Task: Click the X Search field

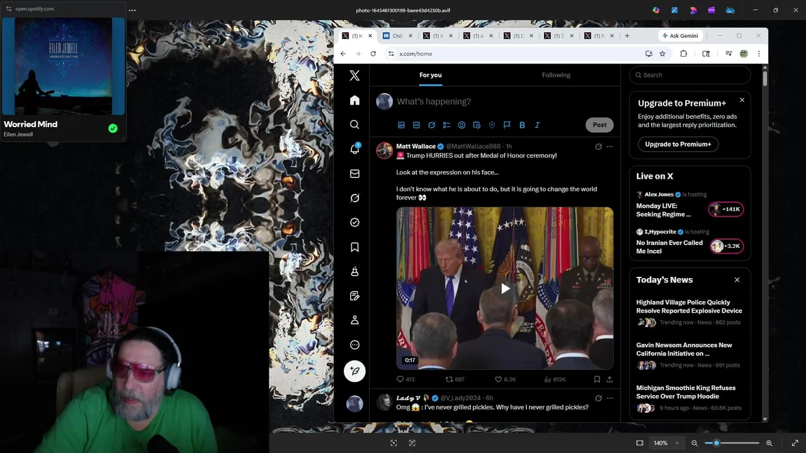Action: pos(690,75)
